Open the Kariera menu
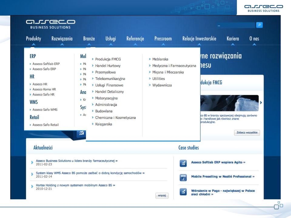The width and height of the screenshot is (291, 218). [233, 38]
